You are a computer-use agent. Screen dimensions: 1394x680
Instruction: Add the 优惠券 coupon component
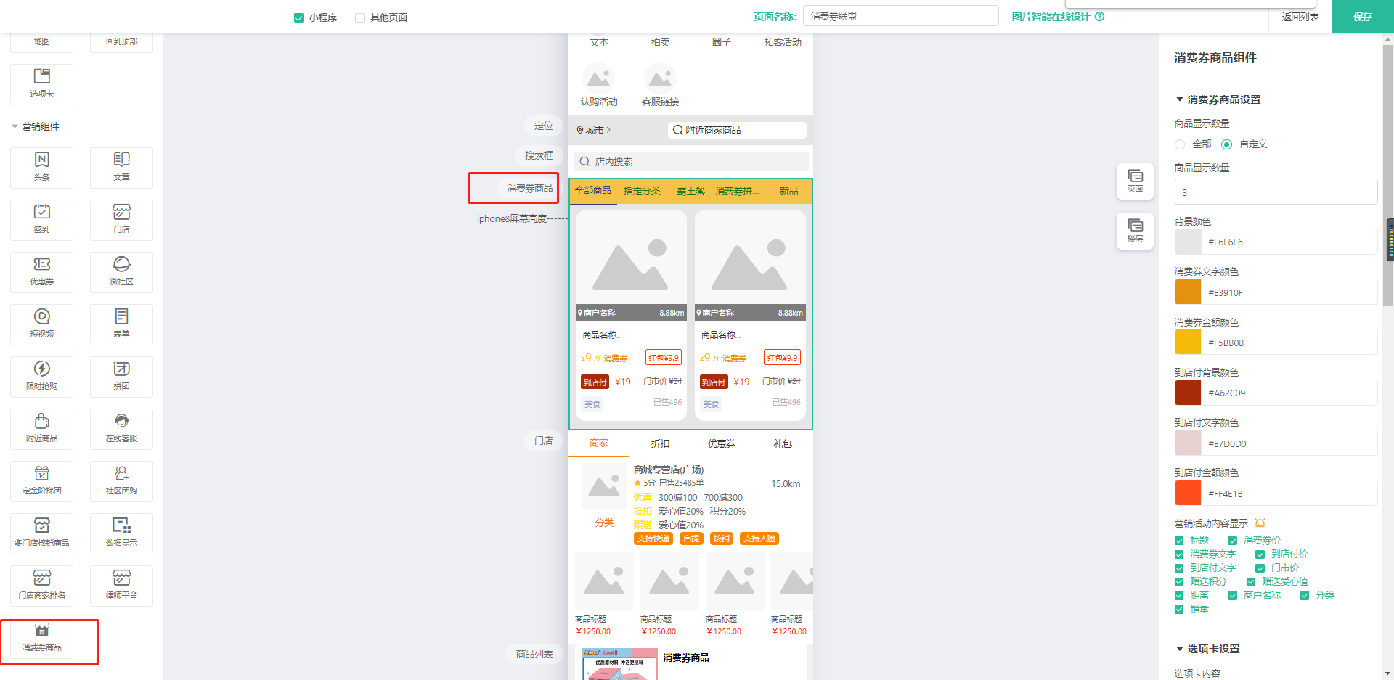click(x=42, y=272)
